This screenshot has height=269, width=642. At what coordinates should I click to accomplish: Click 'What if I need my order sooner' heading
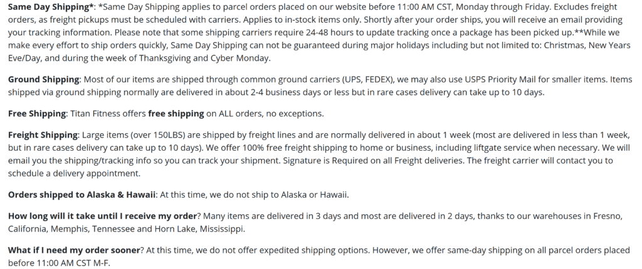click(74, 250)
